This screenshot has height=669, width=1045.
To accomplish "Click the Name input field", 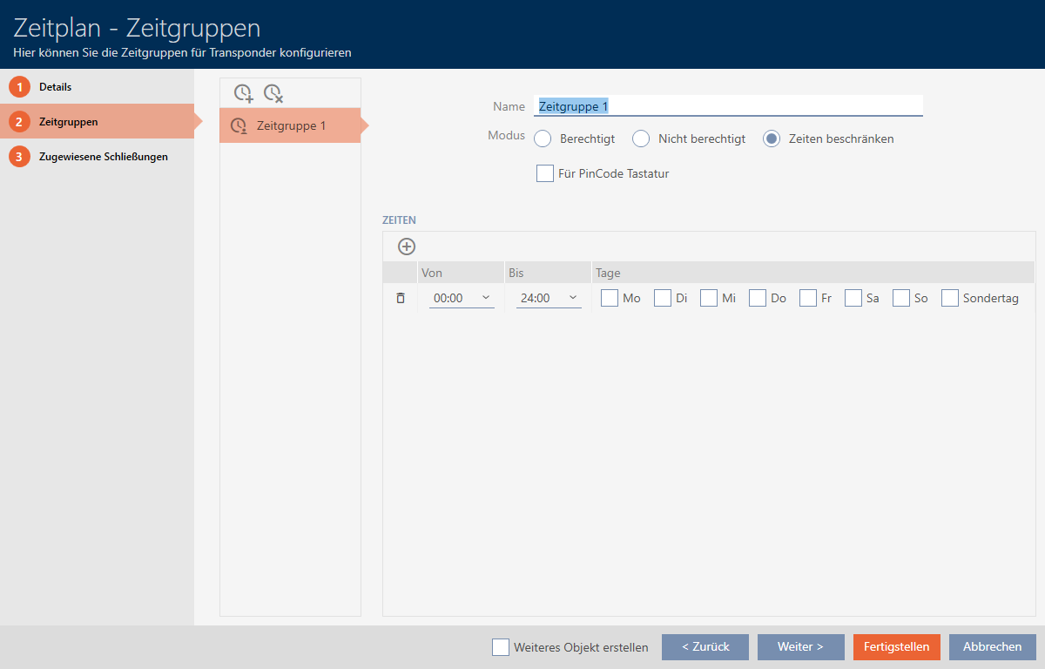I will 727,106.
